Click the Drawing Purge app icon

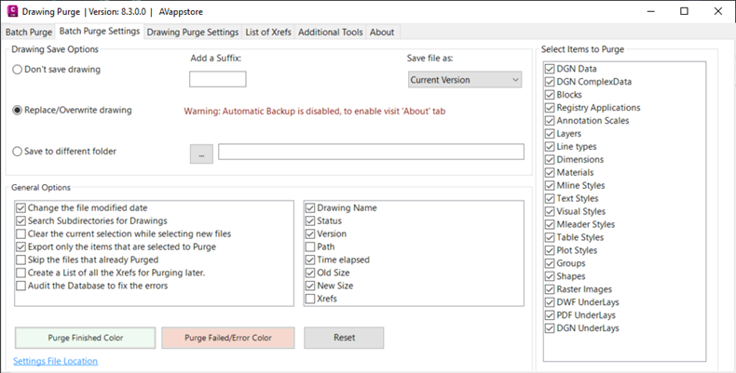coord(12,11)
